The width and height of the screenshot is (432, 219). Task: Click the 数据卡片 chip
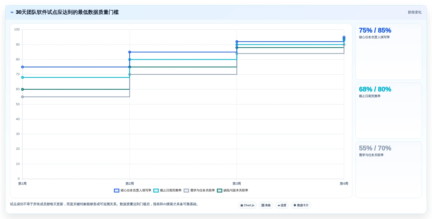tap(301, 205)
